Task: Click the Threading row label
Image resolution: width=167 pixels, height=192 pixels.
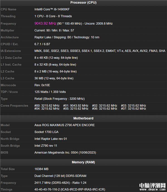Action: (8, 16)
